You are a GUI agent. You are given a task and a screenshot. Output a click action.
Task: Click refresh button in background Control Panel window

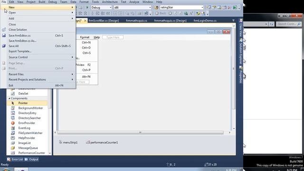pos(271,24)
